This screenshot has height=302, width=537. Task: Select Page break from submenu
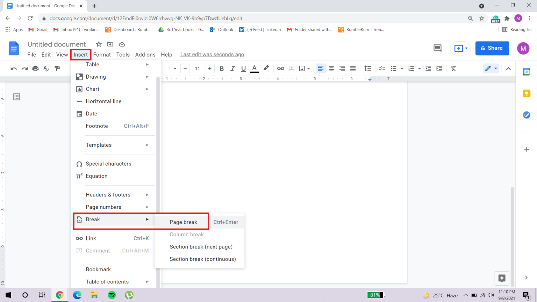184,222
